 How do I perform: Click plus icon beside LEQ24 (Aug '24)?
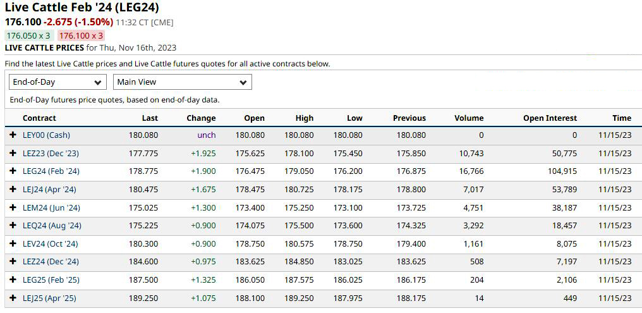[13, 226]
